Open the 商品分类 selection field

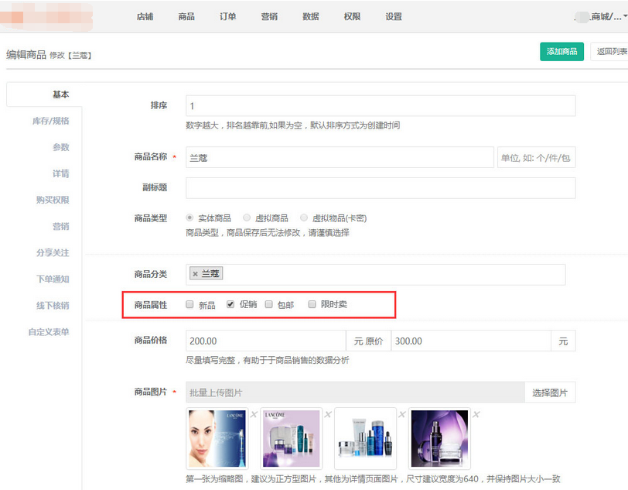coord(387,274)
